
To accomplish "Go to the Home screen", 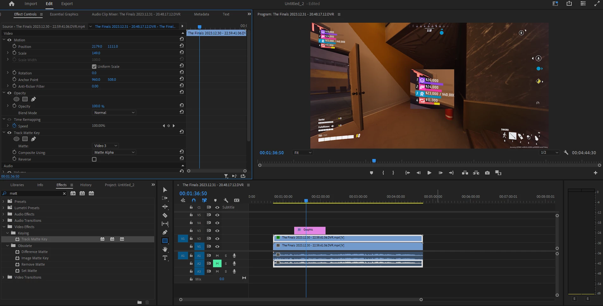I will pos(12,4).
